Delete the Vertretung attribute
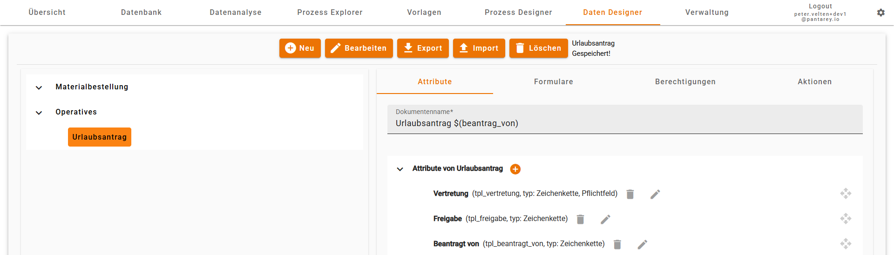Viewport: 894px width, 255px height. 630,194
